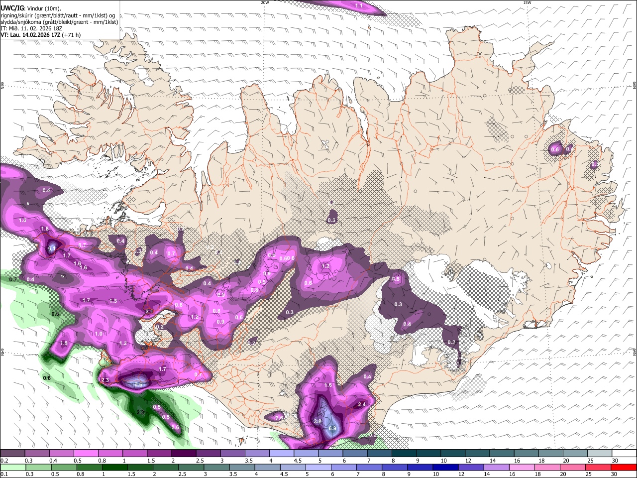The width and height of the screenshot is (637, 478).
Task: Select the pale green 0.1 legend swatch
Action: 12,467
